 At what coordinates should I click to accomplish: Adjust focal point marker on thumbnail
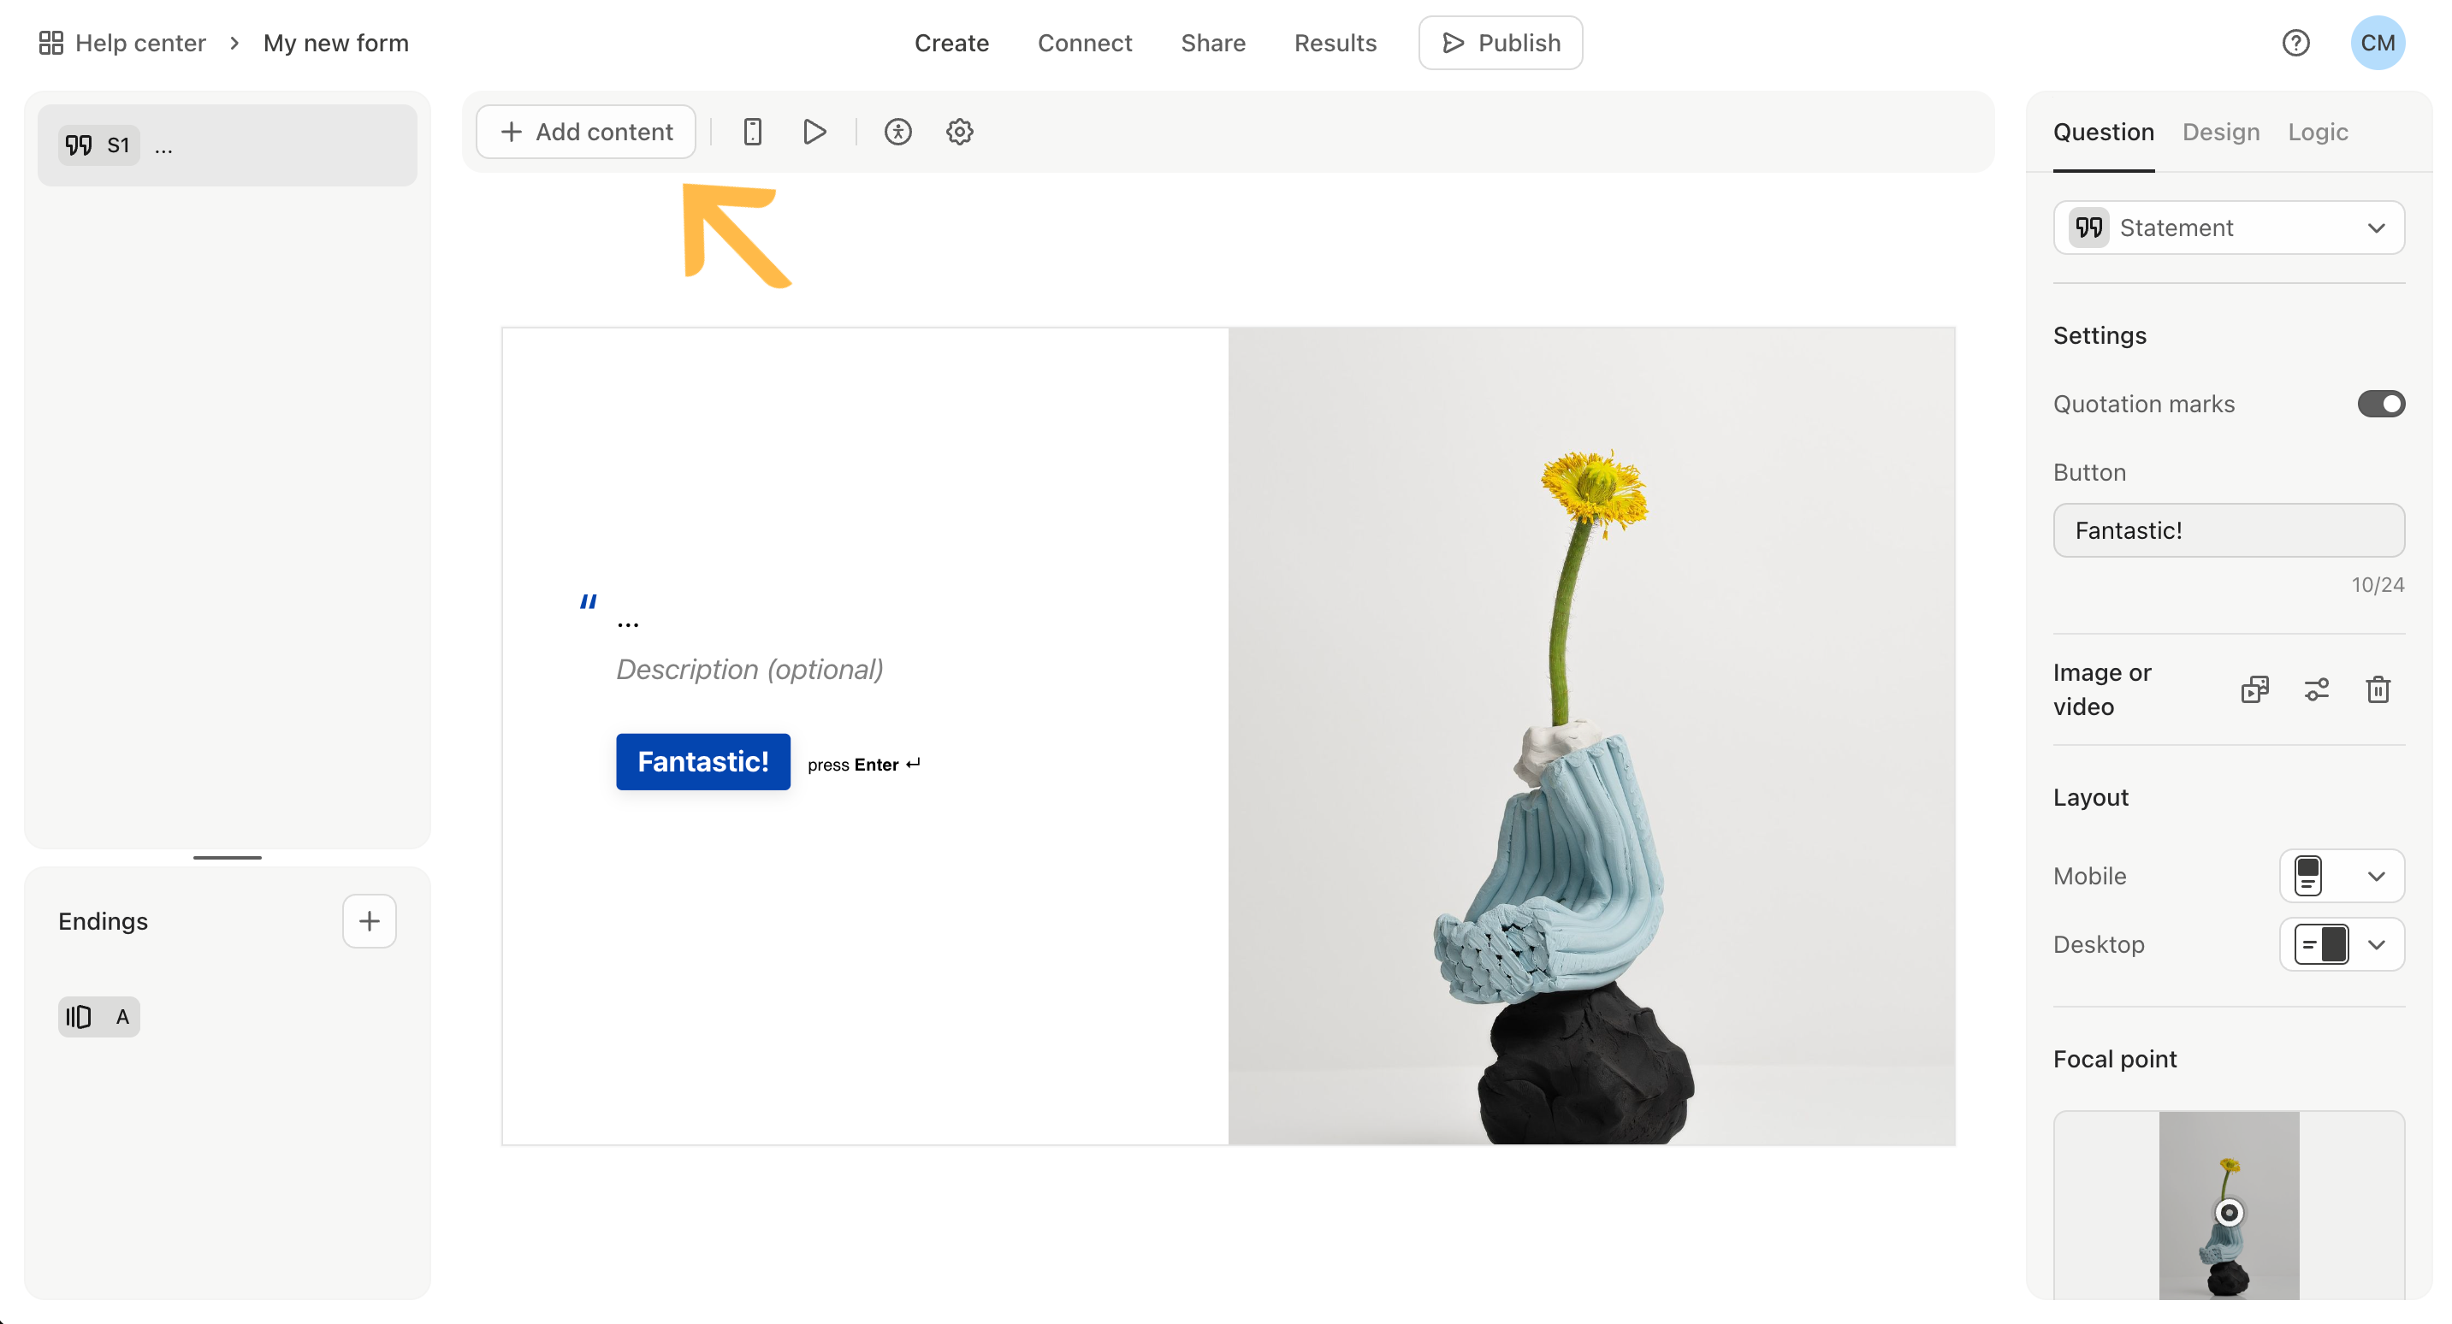2229,1212
